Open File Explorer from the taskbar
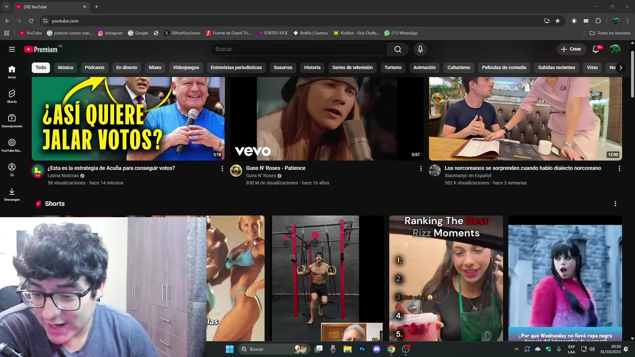This screenshot has width=635, height=357. click(x=347, y=349)
